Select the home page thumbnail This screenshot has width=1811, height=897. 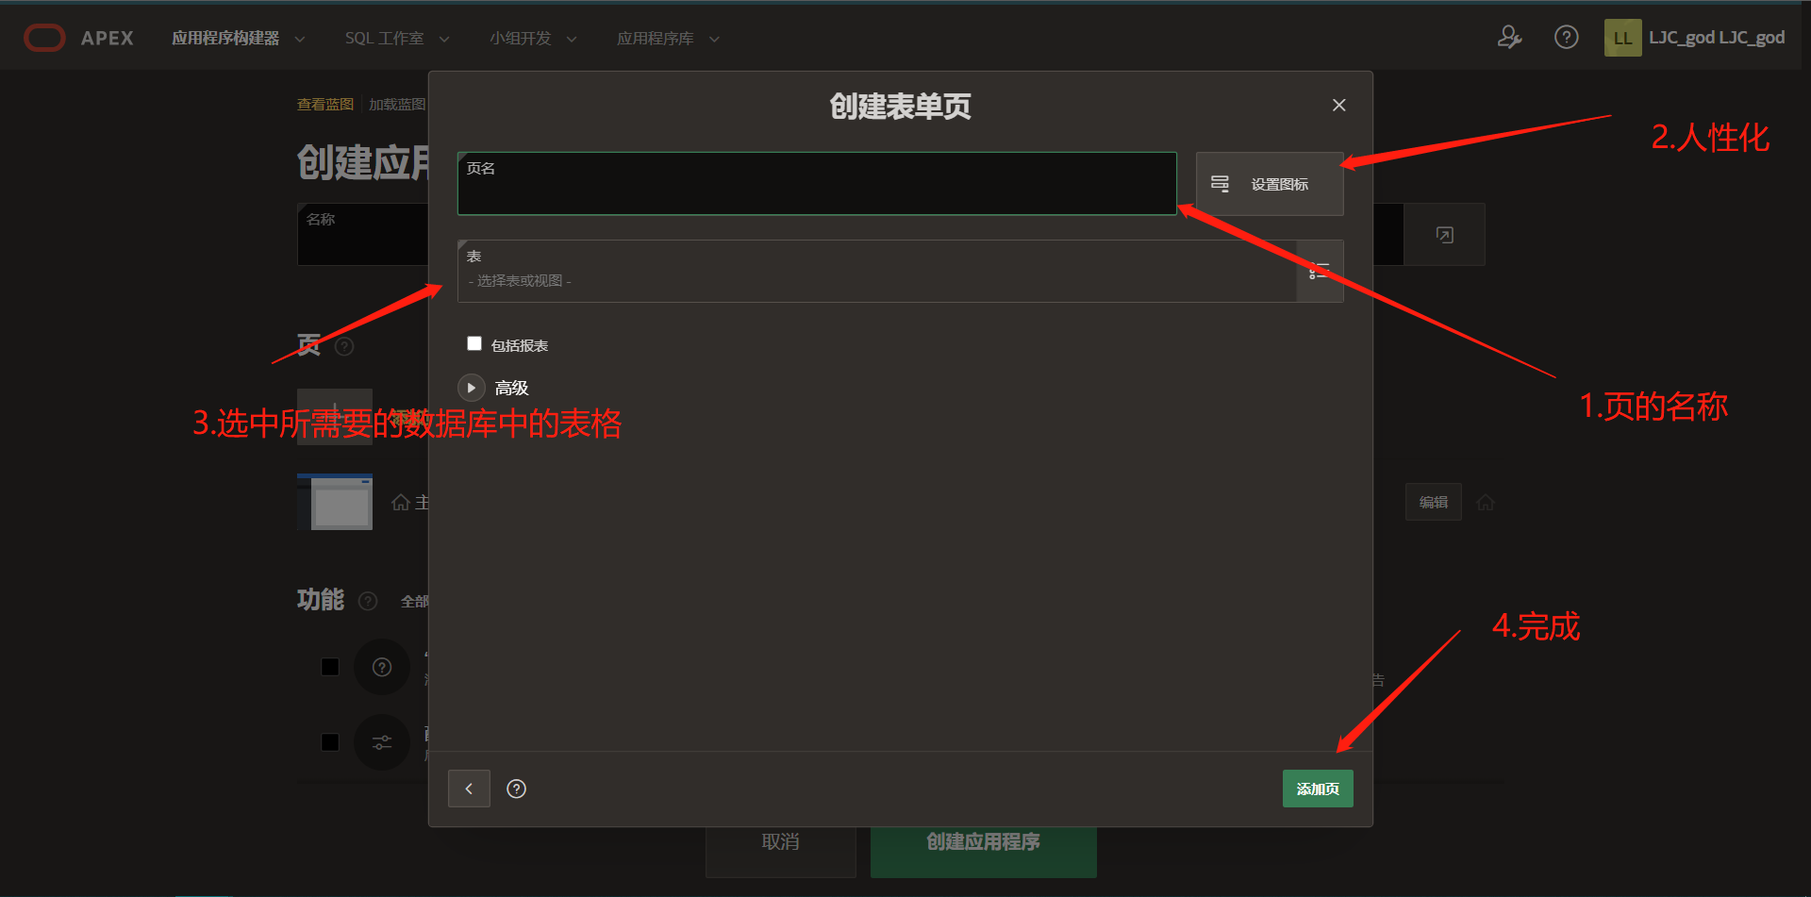(335, 502)
